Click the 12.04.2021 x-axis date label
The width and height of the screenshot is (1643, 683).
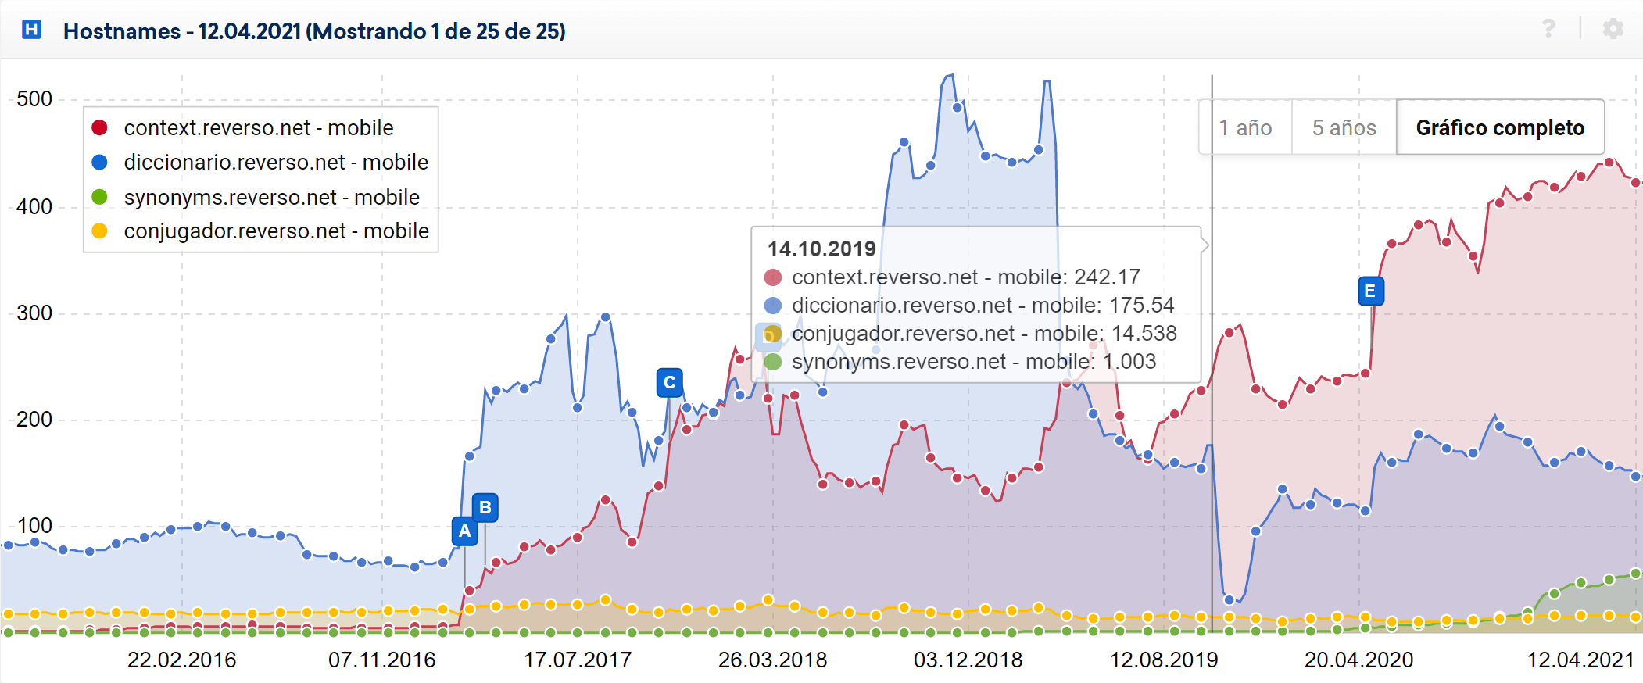[1580, 660]
